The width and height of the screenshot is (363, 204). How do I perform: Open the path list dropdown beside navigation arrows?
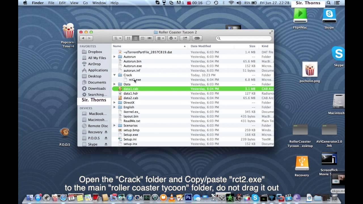click(117, 38)
